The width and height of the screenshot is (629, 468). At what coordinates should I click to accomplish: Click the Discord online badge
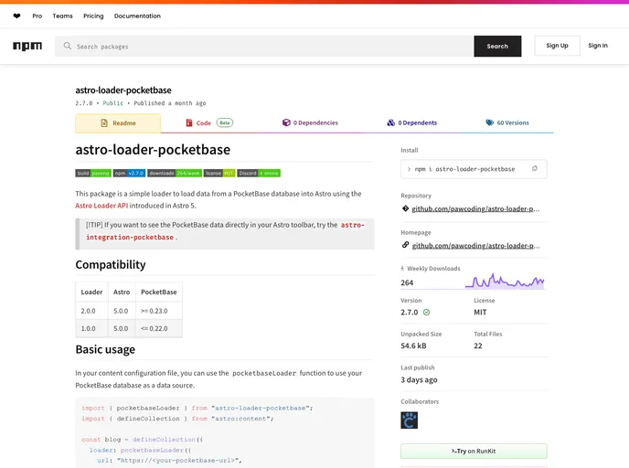point(259,174)
